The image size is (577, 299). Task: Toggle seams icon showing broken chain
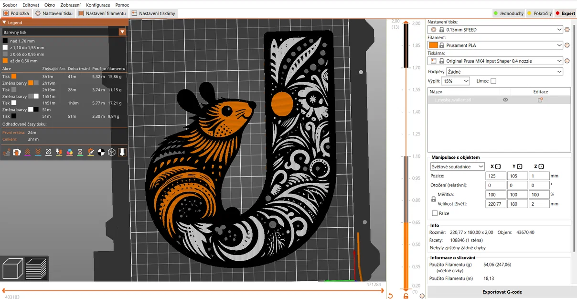tap(48, 152)
